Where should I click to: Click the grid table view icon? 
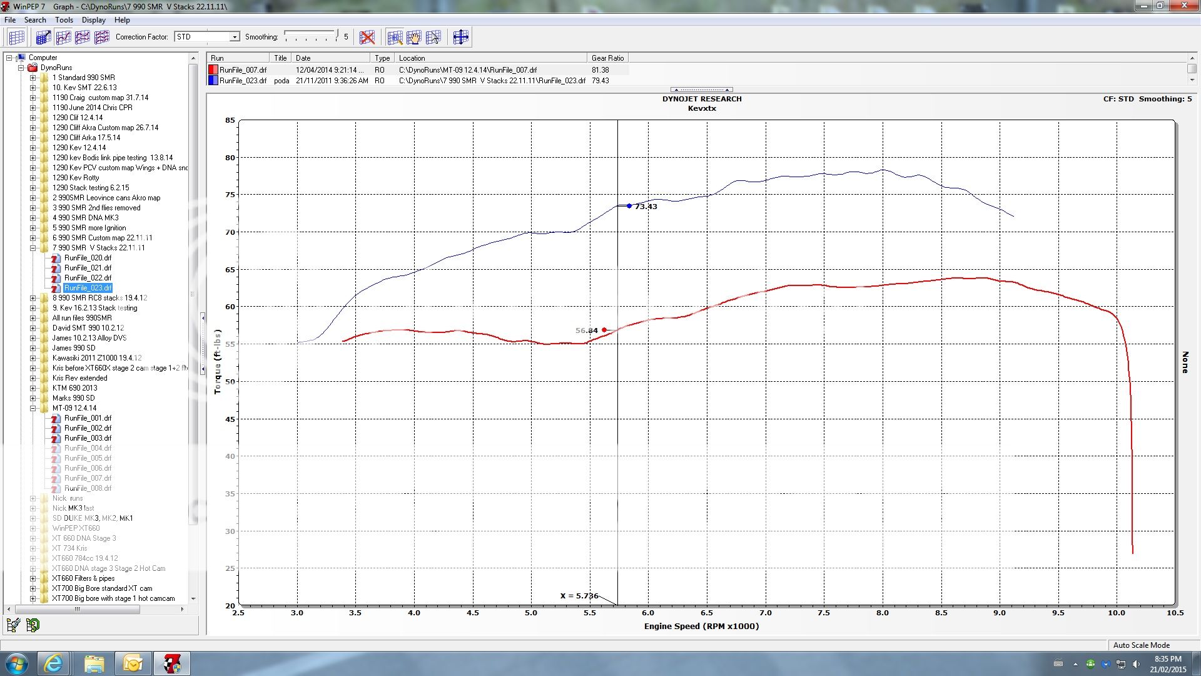[16, 38]
